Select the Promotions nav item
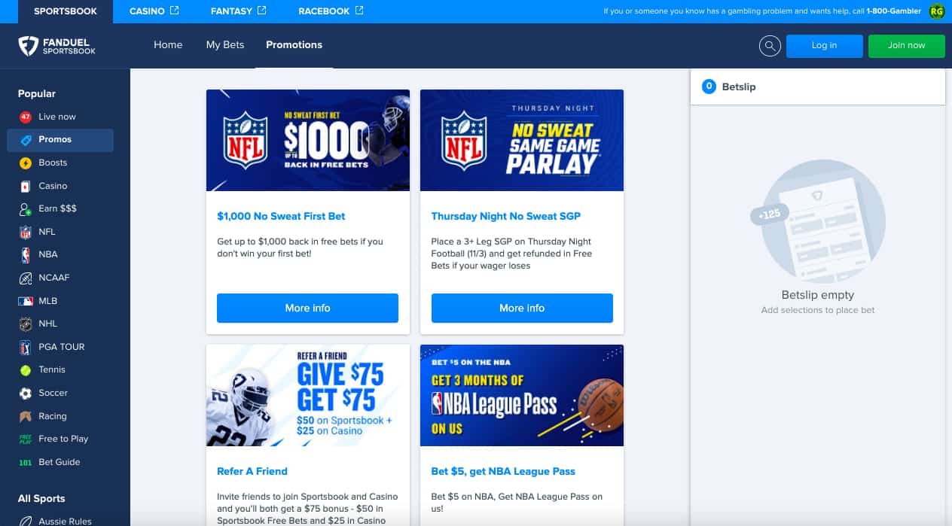Image resolution: width=952 pixels, height=526 pixels. (294, 45)
